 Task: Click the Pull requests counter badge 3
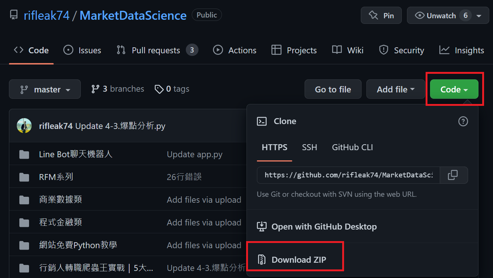pos(192,50)
